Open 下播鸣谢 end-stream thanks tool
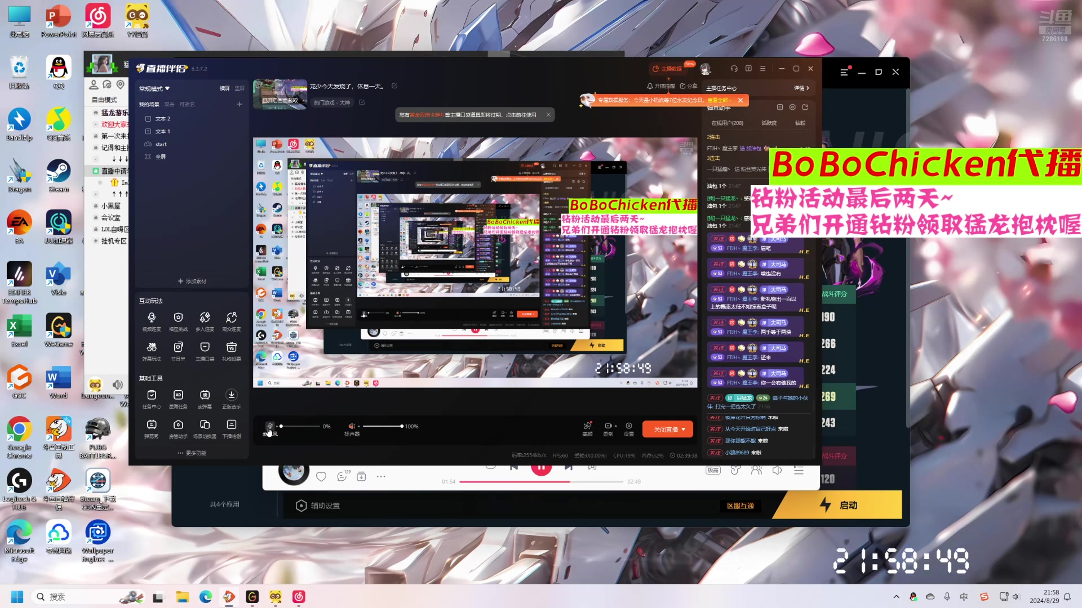Image resolution: width=1082 pixels, height=608 pixels. [231, 428]
